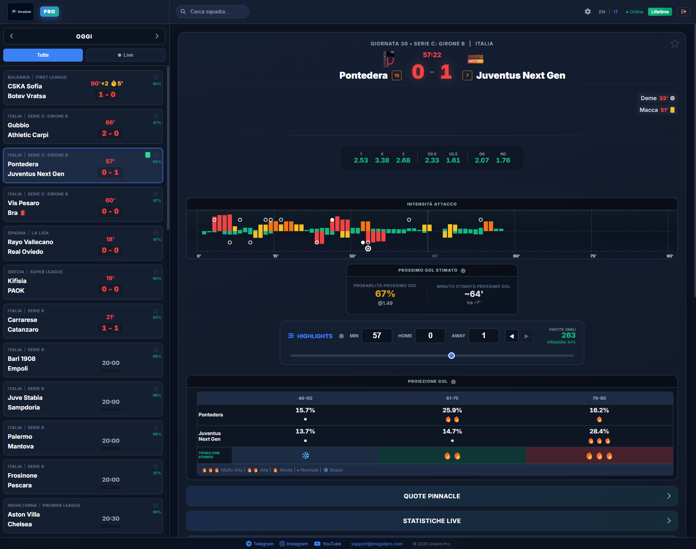
Task: Go to next day with right chevron
Action: 157,36
